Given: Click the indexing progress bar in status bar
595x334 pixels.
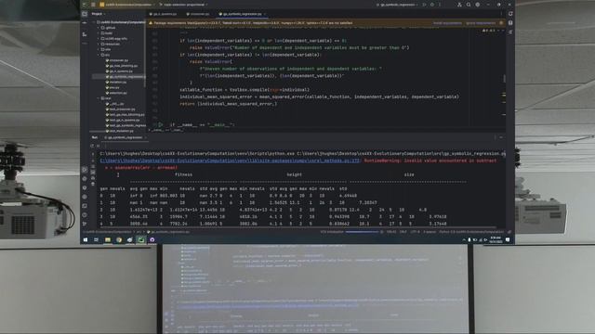Looking at the screenshot, I should pyautogui.click(x=362, y=232).
